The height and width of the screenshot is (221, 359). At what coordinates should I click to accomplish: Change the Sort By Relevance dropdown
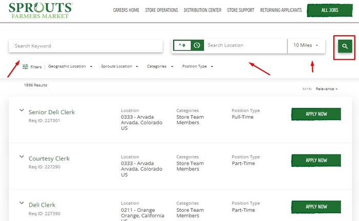tap(327, 89)
